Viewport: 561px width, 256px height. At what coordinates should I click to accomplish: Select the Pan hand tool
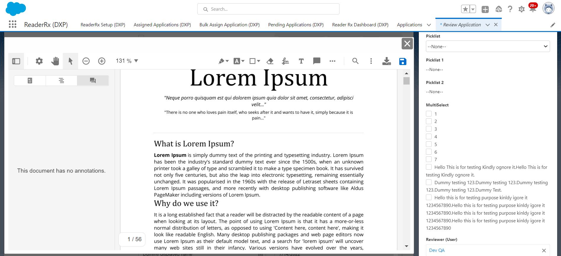[55, 61]
